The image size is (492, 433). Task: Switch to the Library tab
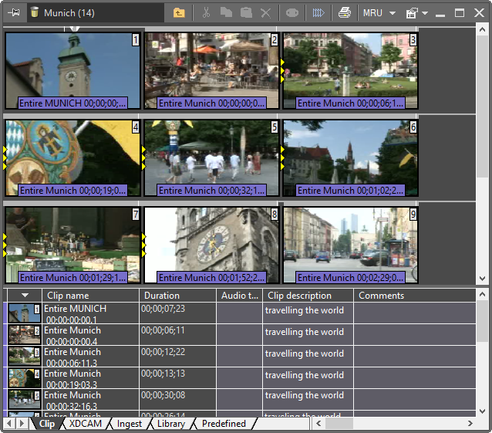(171, 424)
